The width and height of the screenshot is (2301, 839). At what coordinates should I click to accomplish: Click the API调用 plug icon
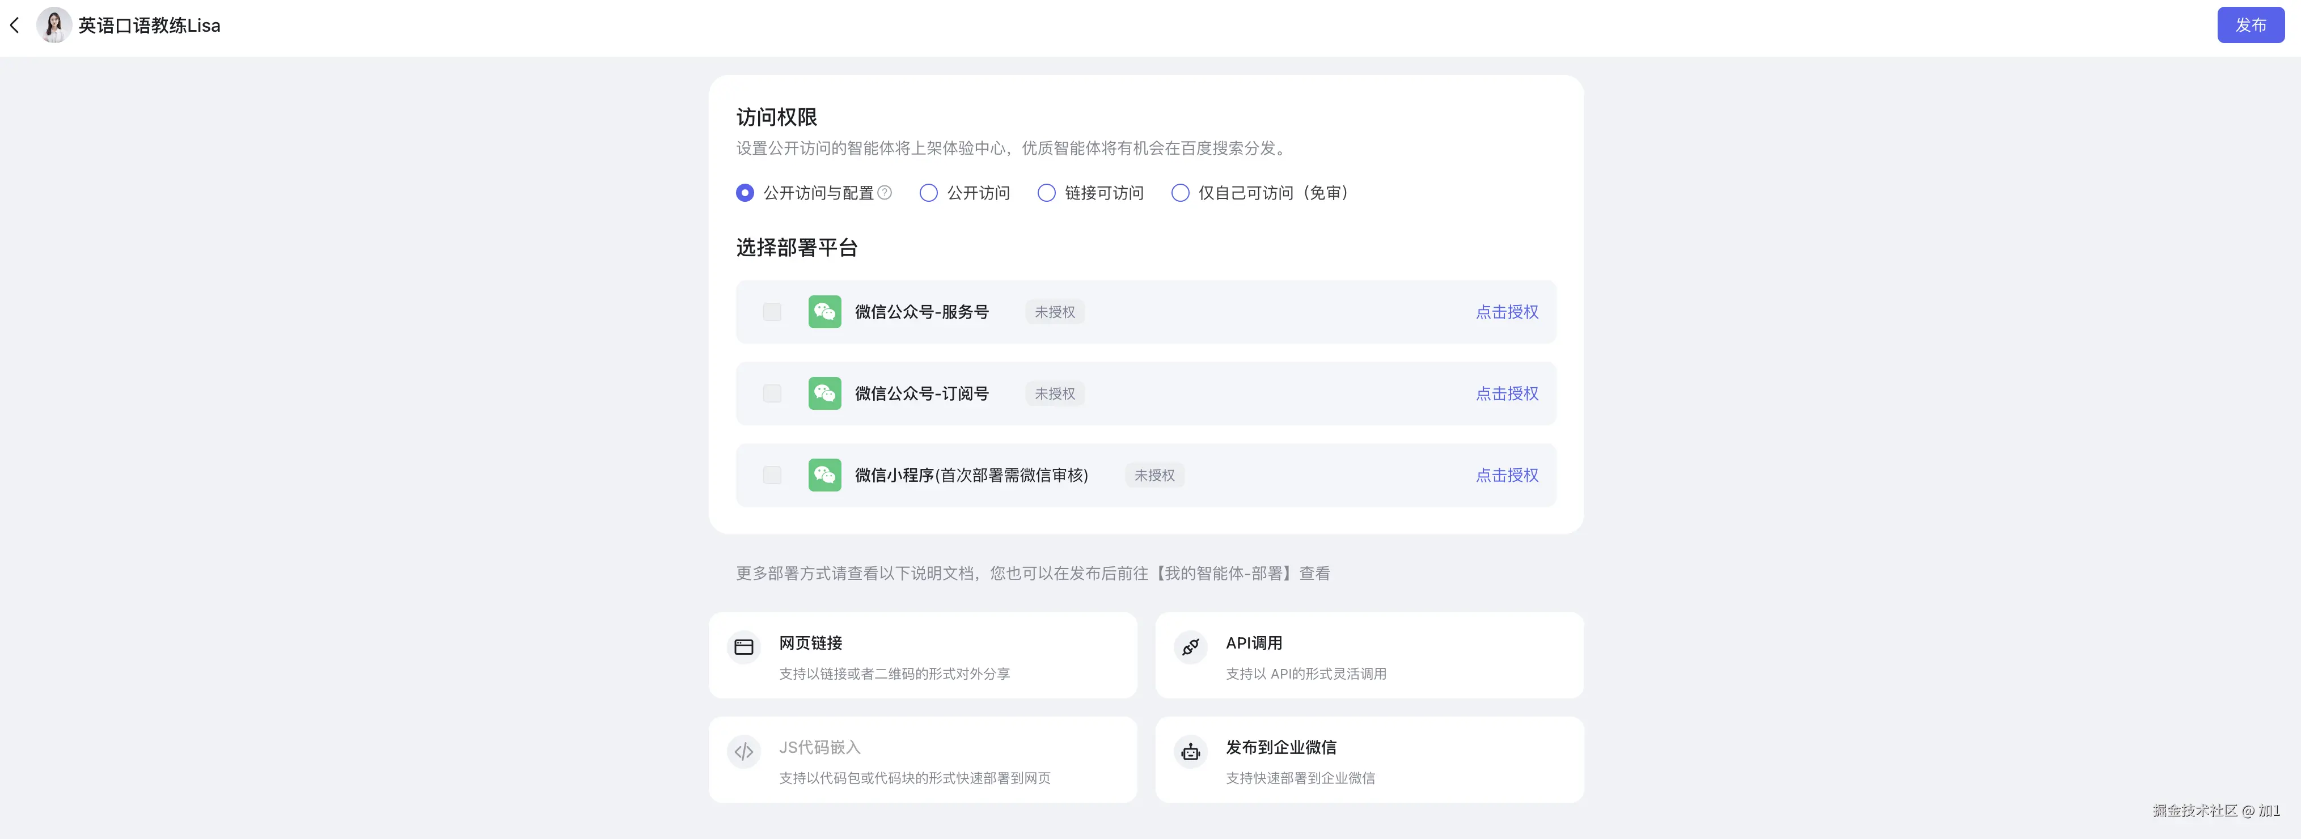point(1191,647)
